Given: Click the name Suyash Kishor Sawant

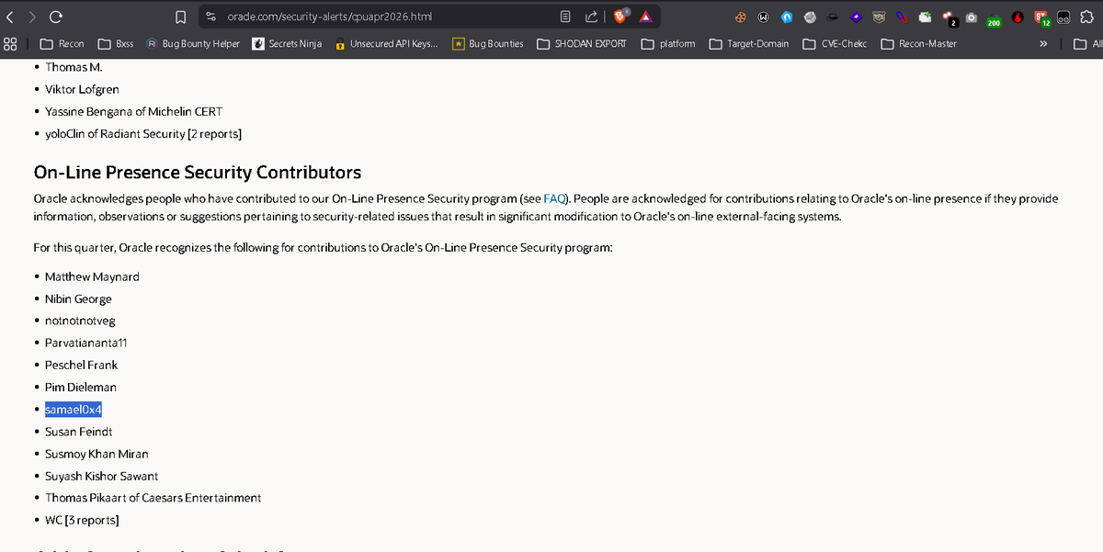Looking at the screenshot, I should click(101, 476).
